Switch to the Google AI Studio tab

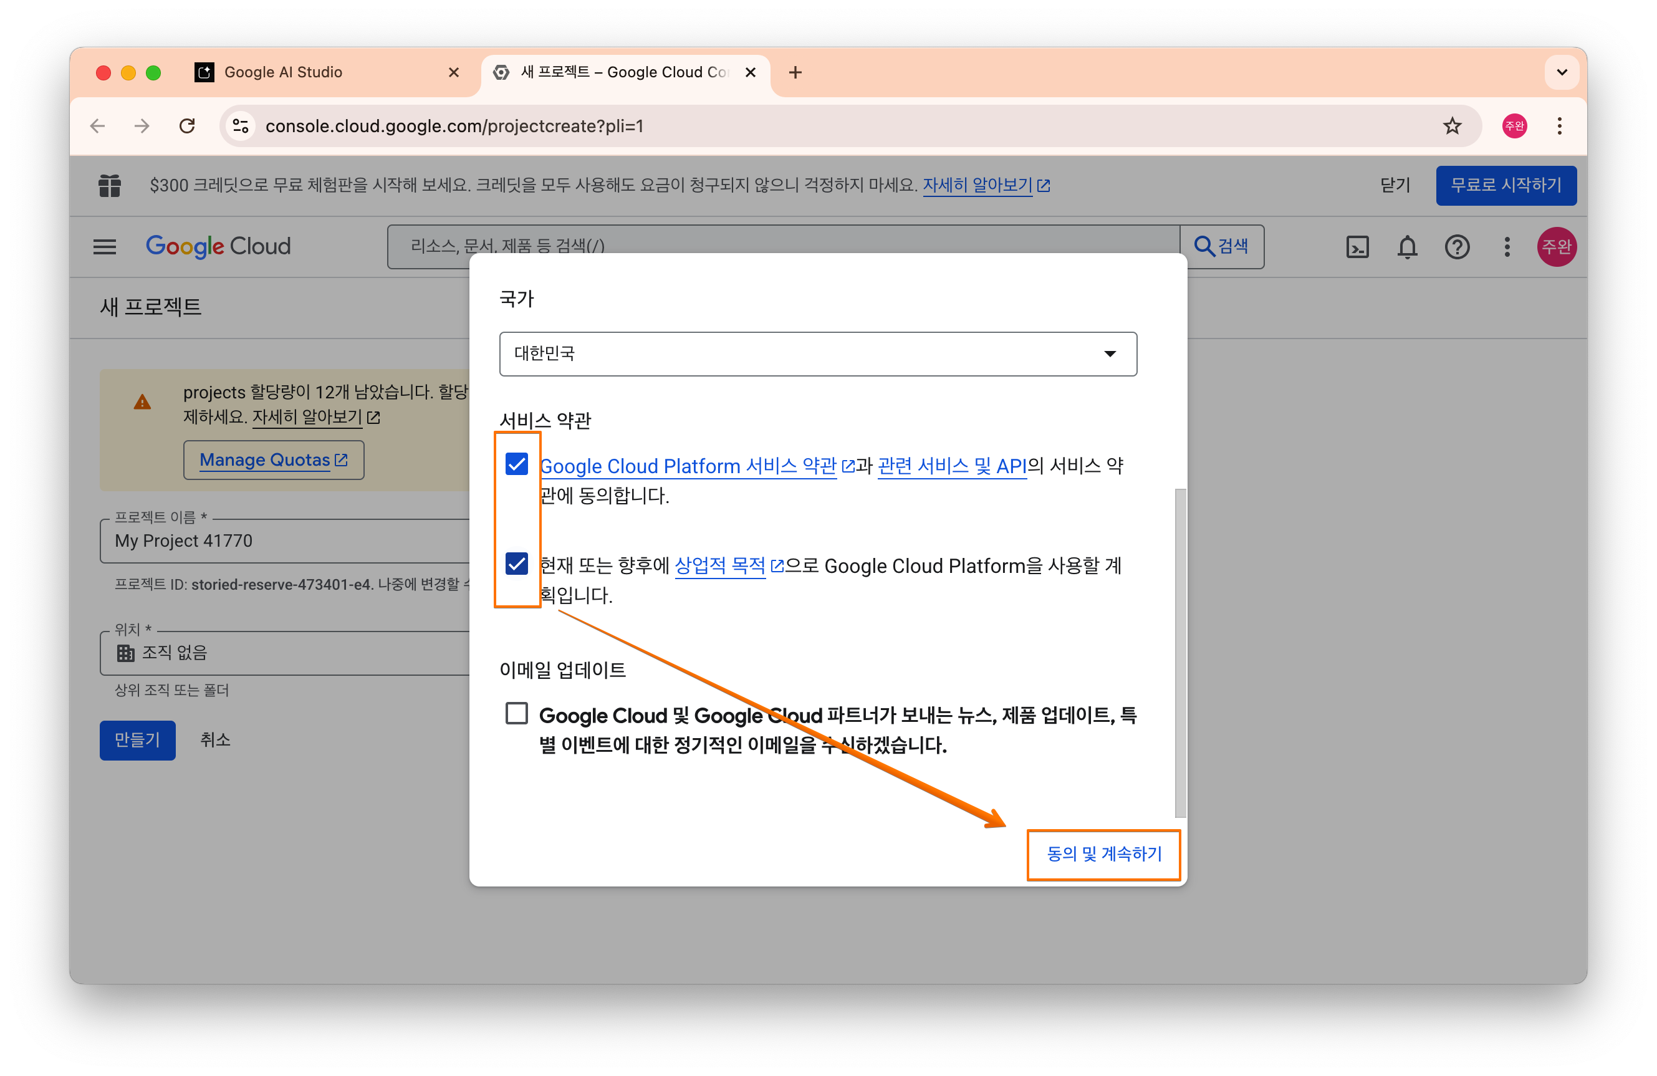click(284, 72)
